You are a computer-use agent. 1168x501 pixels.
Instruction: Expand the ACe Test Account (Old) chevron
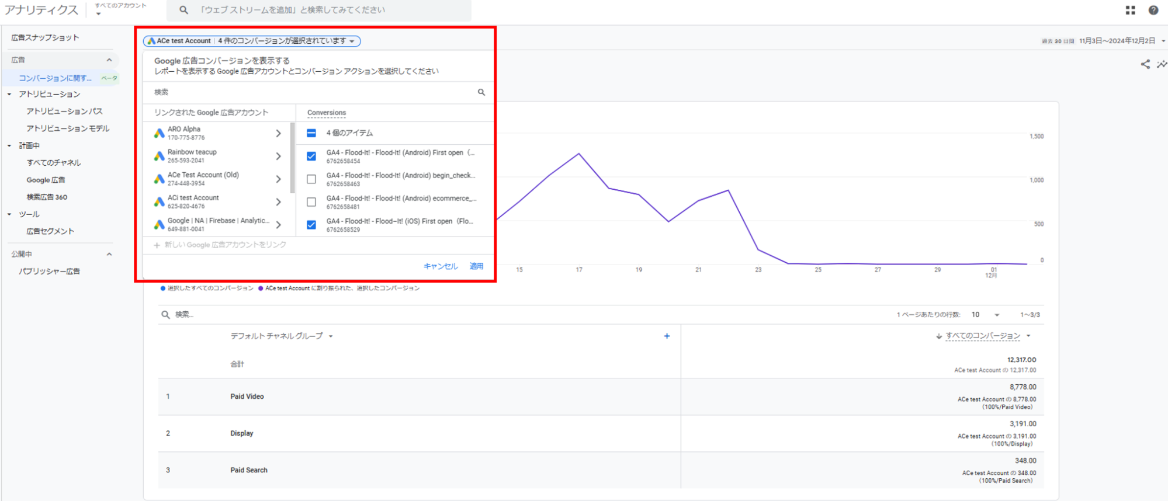[279, 179]
